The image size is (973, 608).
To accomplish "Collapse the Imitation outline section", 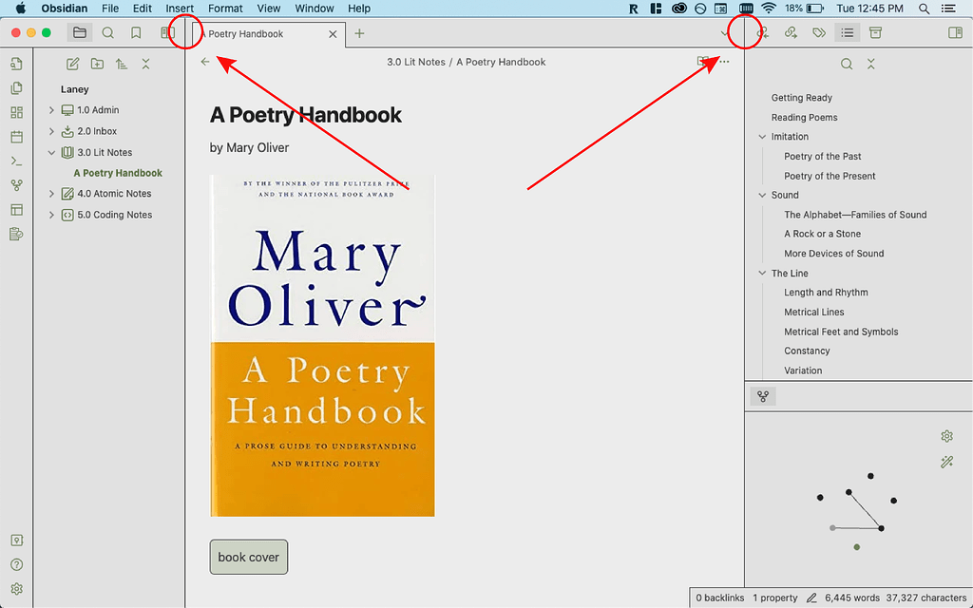I will [762, 137].
